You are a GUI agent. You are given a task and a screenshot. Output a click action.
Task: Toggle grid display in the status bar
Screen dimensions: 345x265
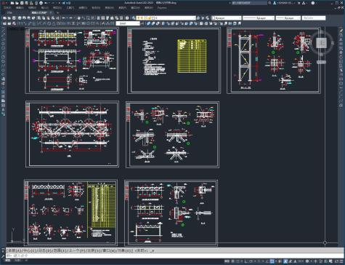[x=232, y=261]
